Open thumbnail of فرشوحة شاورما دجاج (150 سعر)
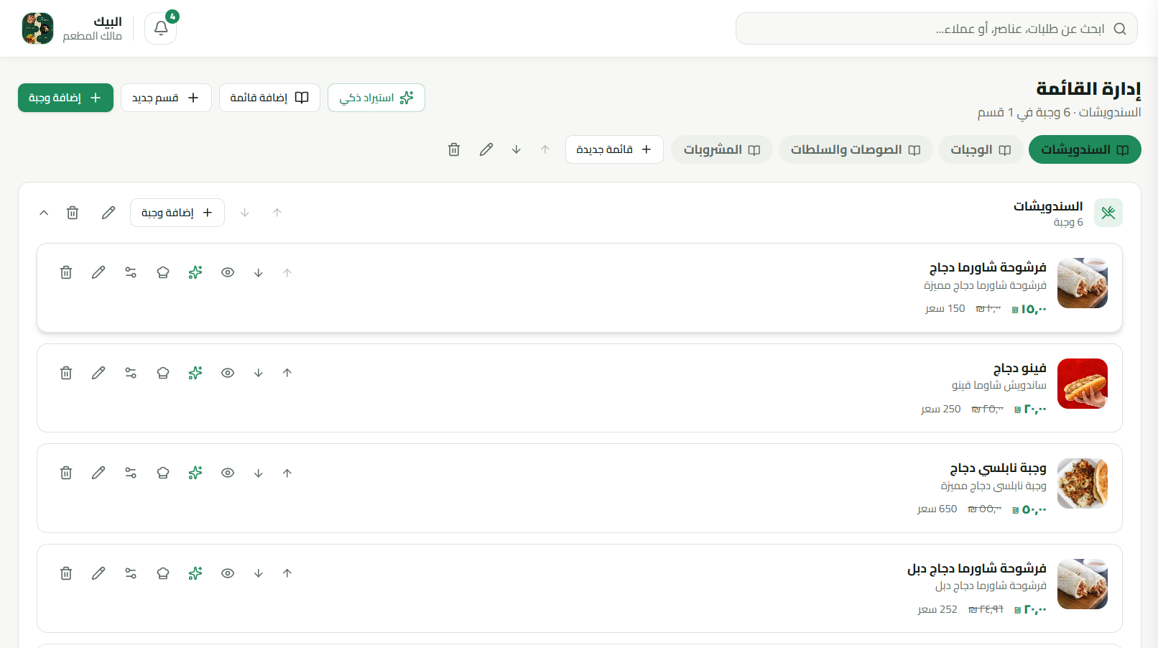 coord(1083,283)
